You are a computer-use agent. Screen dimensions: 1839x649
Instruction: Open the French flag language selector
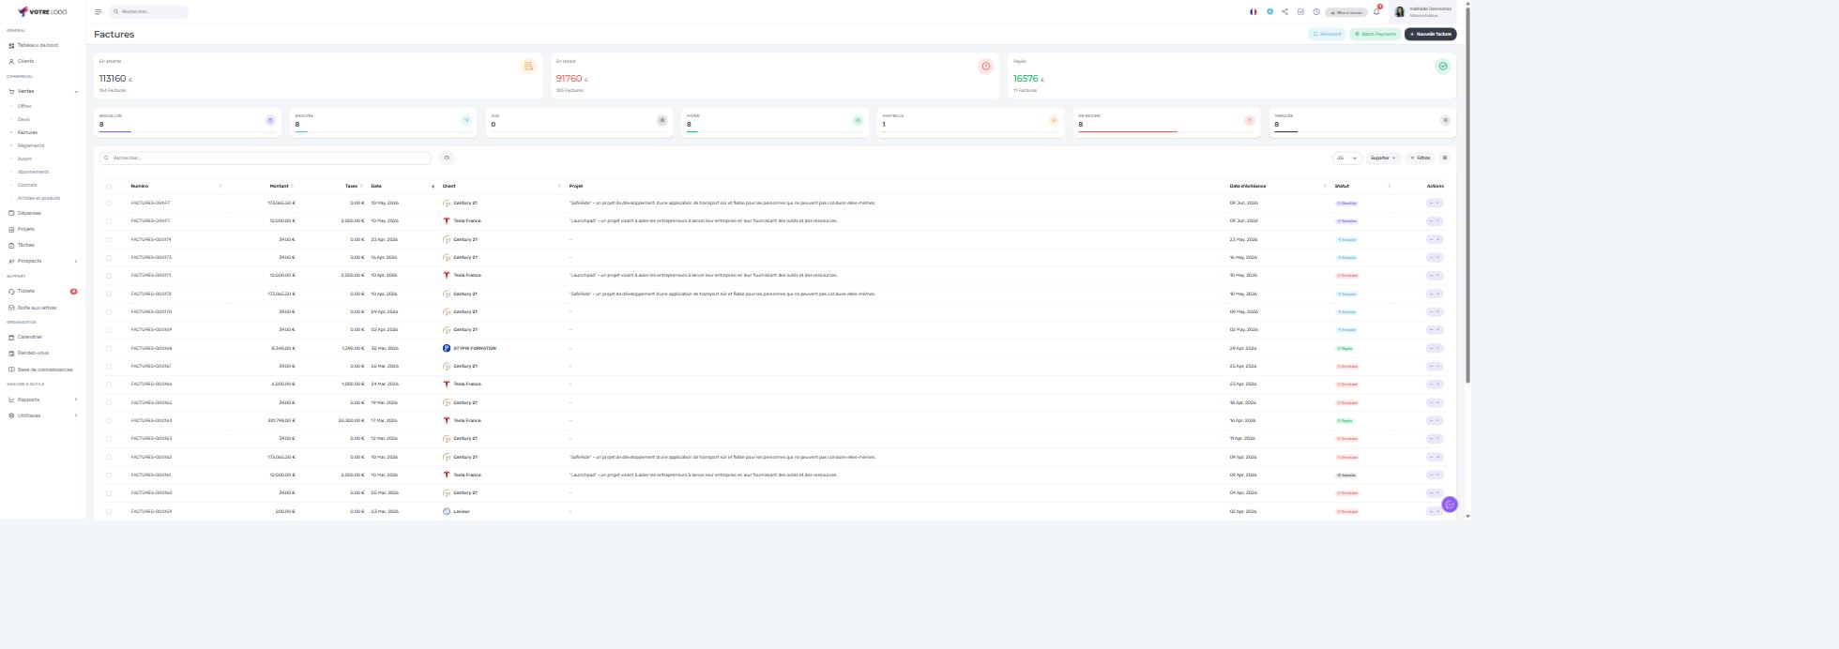click(1253, 12)
